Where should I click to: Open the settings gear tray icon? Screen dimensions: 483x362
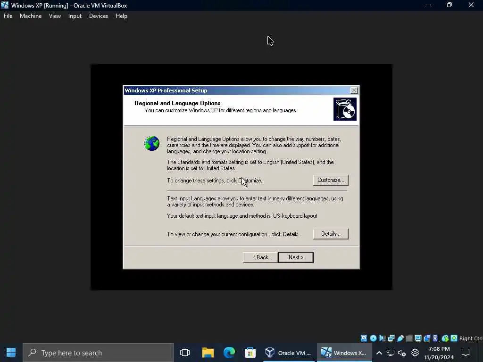coord(415,353)
